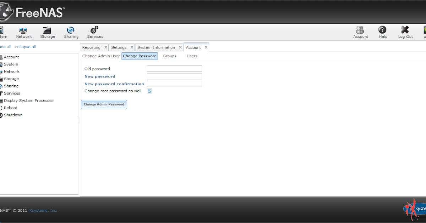Open the Change Admin User sub-tab

tap(101, 56)
